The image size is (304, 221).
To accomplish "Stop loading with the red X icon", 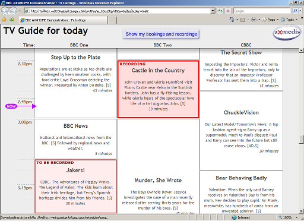I will click(x=228, y=11).
